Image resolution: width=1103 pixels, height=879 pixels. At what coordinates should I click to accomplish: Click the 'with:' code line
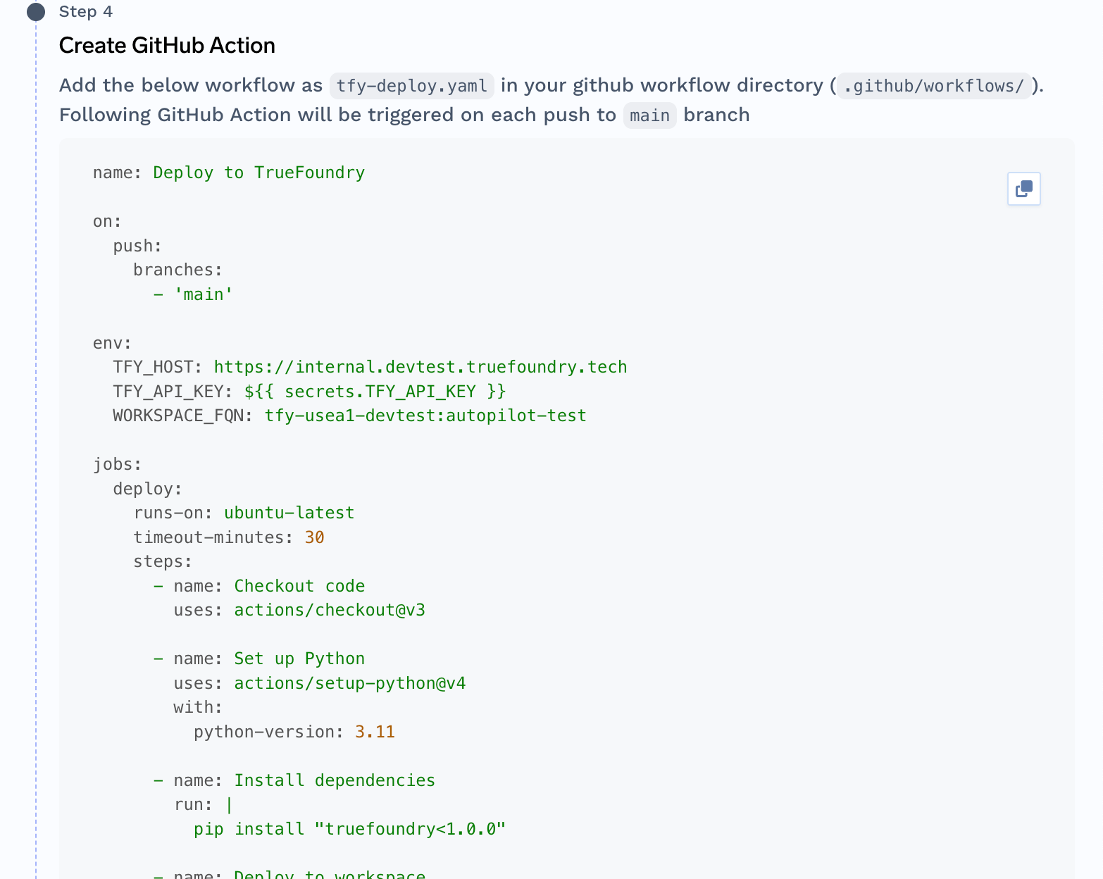198,707
